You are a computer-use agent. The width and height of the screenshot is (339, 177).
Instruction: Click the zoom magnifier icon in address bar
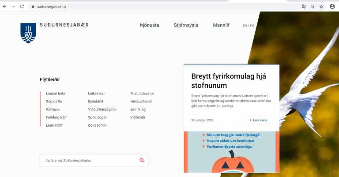tap(313, 7)
